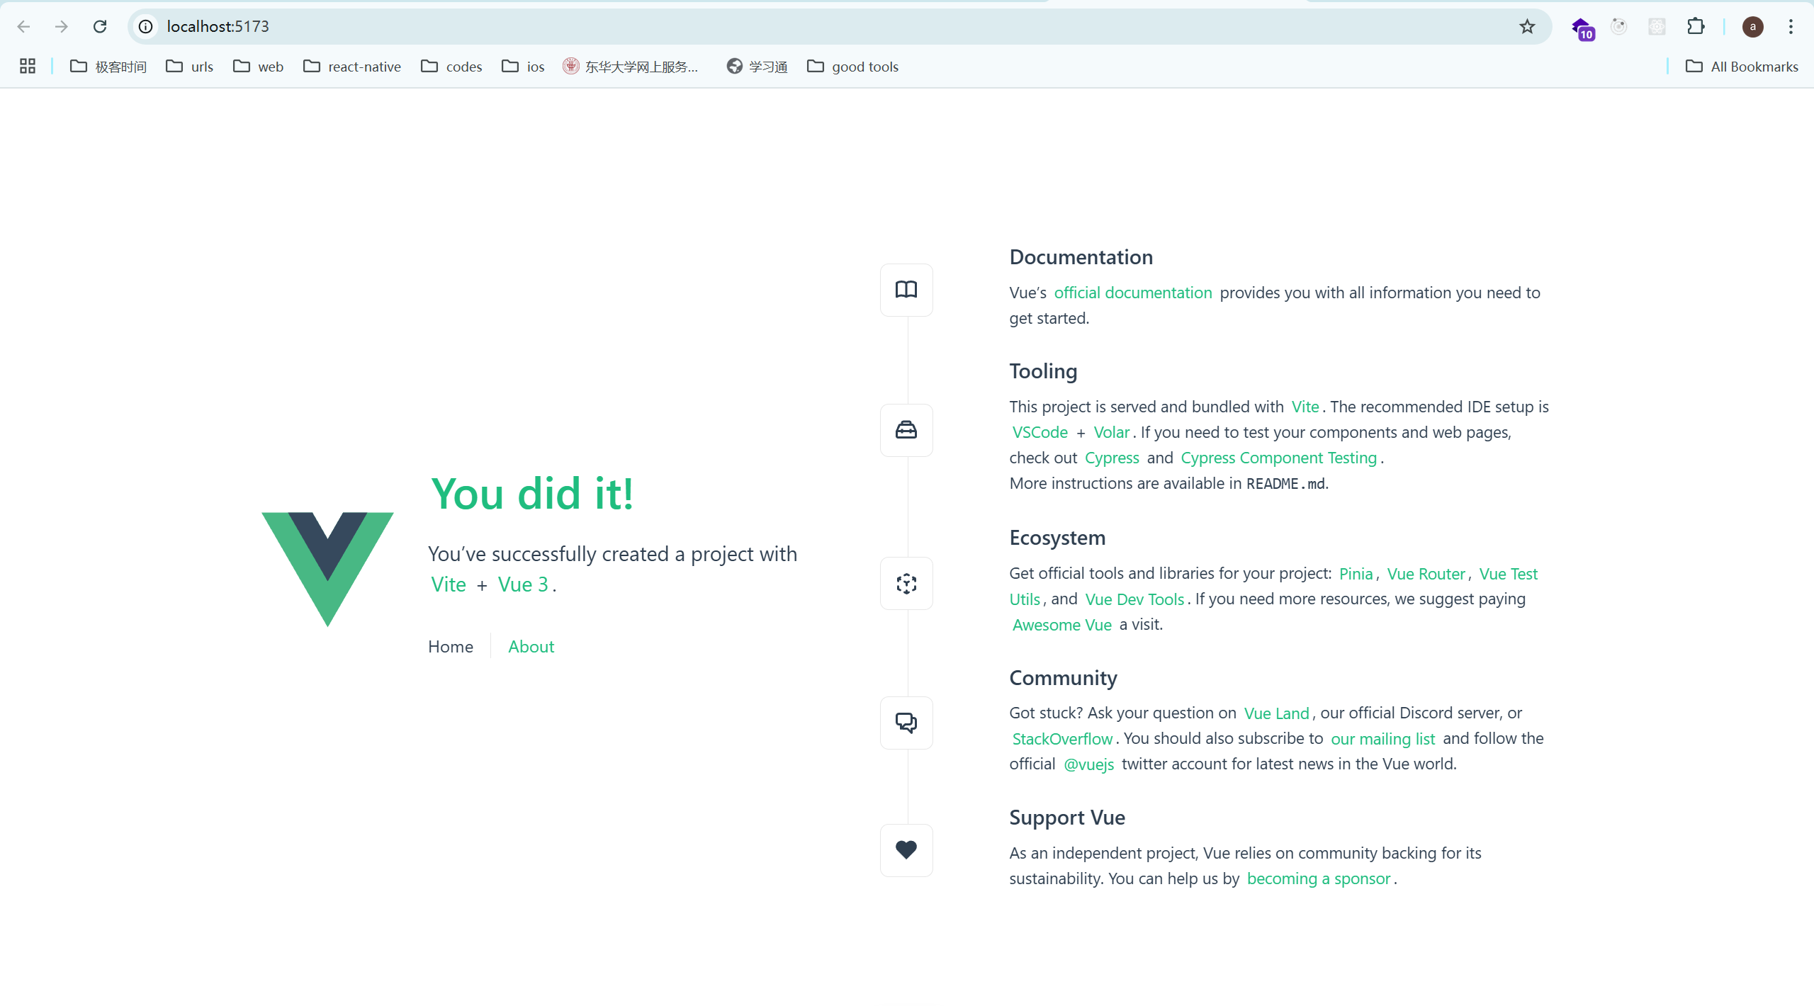The height and width of the screenshot is (1006, 1814).
Task: Click the browser back arrow
Action: point(23,27)
